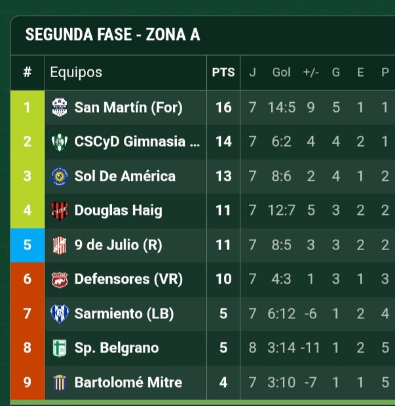This screenshot has height=406, width=395.
Task: Click the Gol column header
Action: click(x=281, y=72)
